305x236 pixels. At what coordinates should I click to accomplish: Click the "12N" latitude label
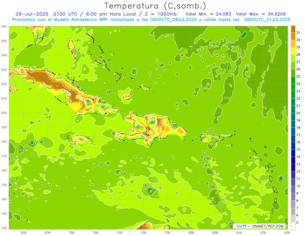coord(4,228)
